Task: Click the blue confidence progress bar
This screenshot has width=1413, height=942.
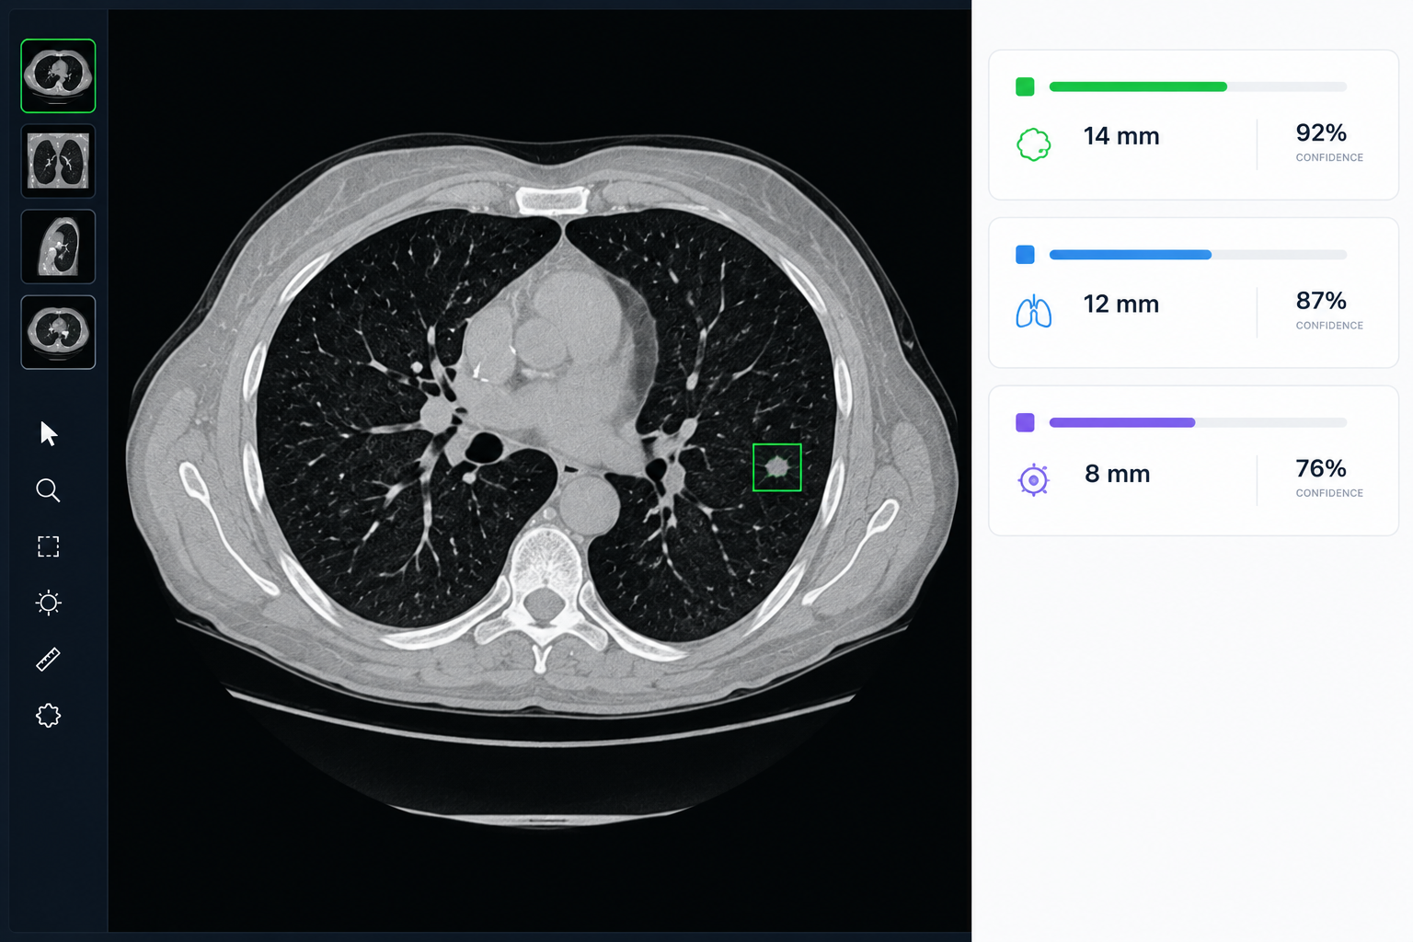Action: 1198,255
